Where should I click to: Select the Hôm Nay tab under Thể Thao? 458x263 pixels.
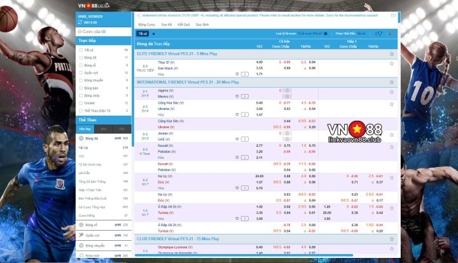[85, 129]
